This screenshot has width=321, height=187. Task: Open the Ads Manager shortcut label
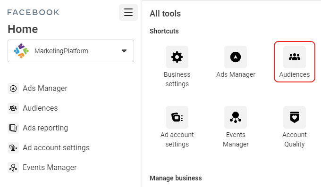(236, 74)
